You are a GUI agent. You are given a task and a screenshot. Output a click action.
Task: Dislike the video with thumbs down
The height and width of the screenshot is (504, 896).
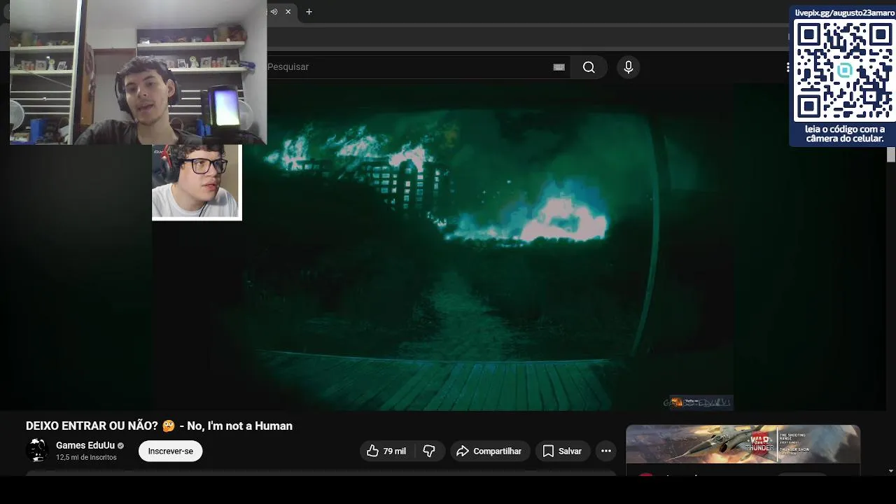point(430,451)
